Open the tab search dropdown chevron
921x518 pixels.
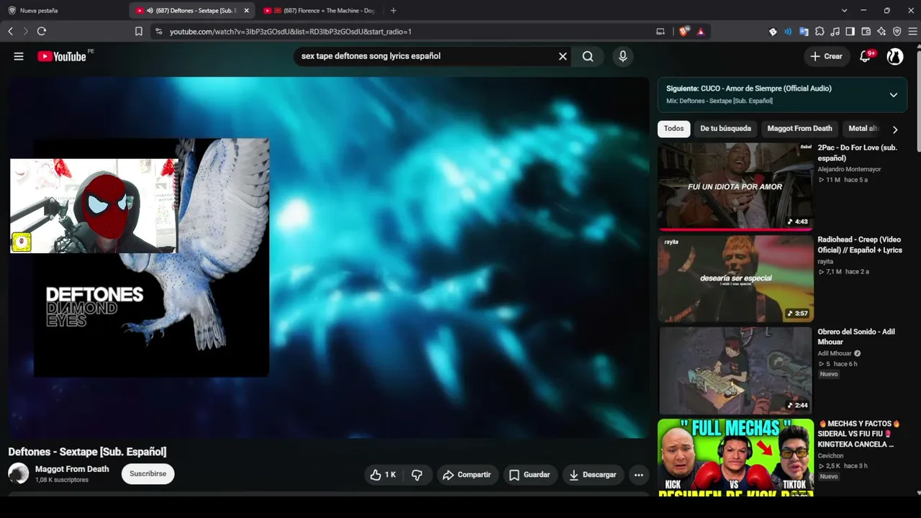pyautogui.click(x=844, y=11)
